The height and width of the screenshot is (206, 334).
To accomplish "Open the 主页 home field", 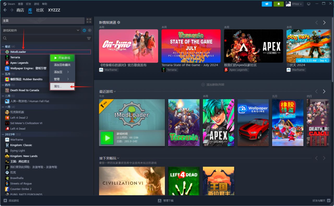I will pos(43,21).
